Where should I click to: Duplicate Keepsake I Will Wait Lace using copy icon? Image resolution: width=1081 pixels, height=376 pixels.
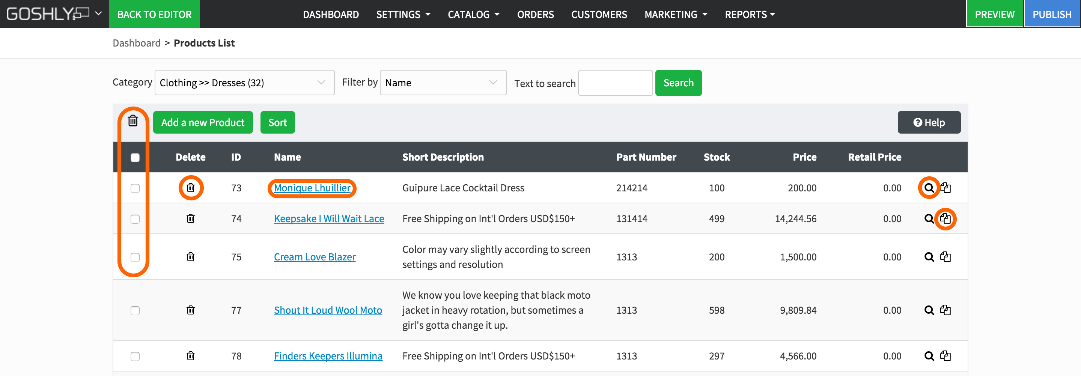945,218
